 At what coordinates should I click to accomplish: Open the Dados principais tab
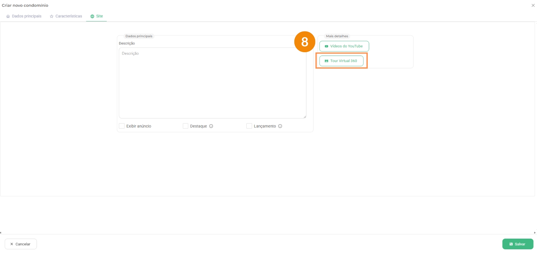coord(27,16)
